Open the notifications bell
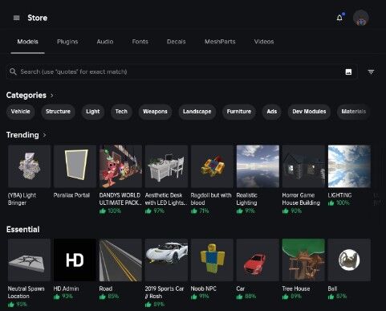Image resolution: width=386 pixels, height=311 pixels. (x=339, y=18)
